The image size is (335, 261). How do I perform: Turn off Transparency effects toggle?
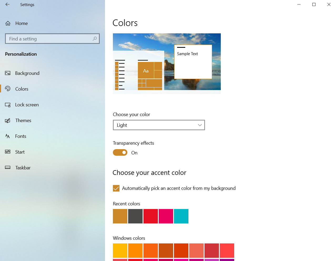click(x=120, y=153)
